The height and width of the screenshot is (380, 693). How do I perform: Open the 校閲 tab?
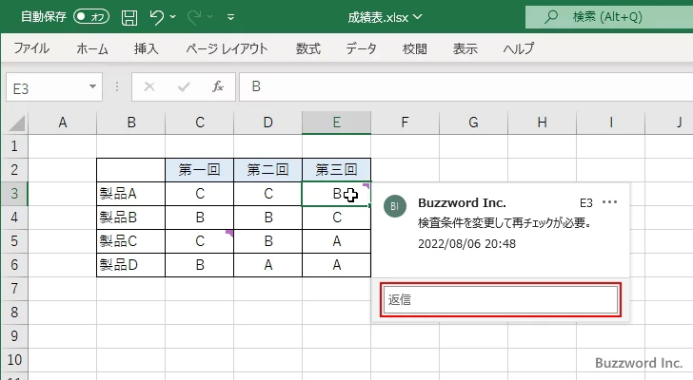click(415, 48)
